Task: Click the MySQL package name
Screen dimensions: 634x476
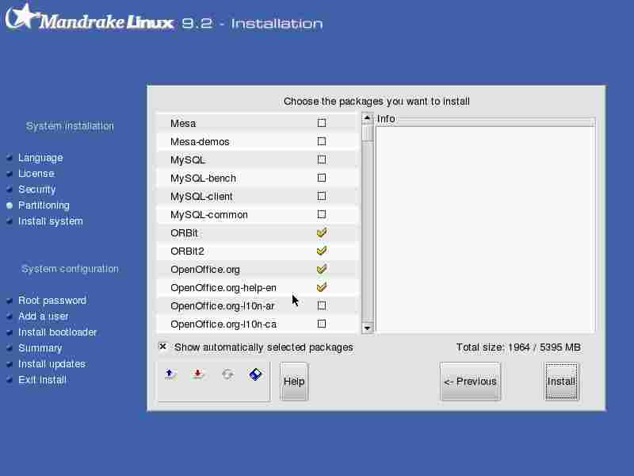Action: click(188, 160)
